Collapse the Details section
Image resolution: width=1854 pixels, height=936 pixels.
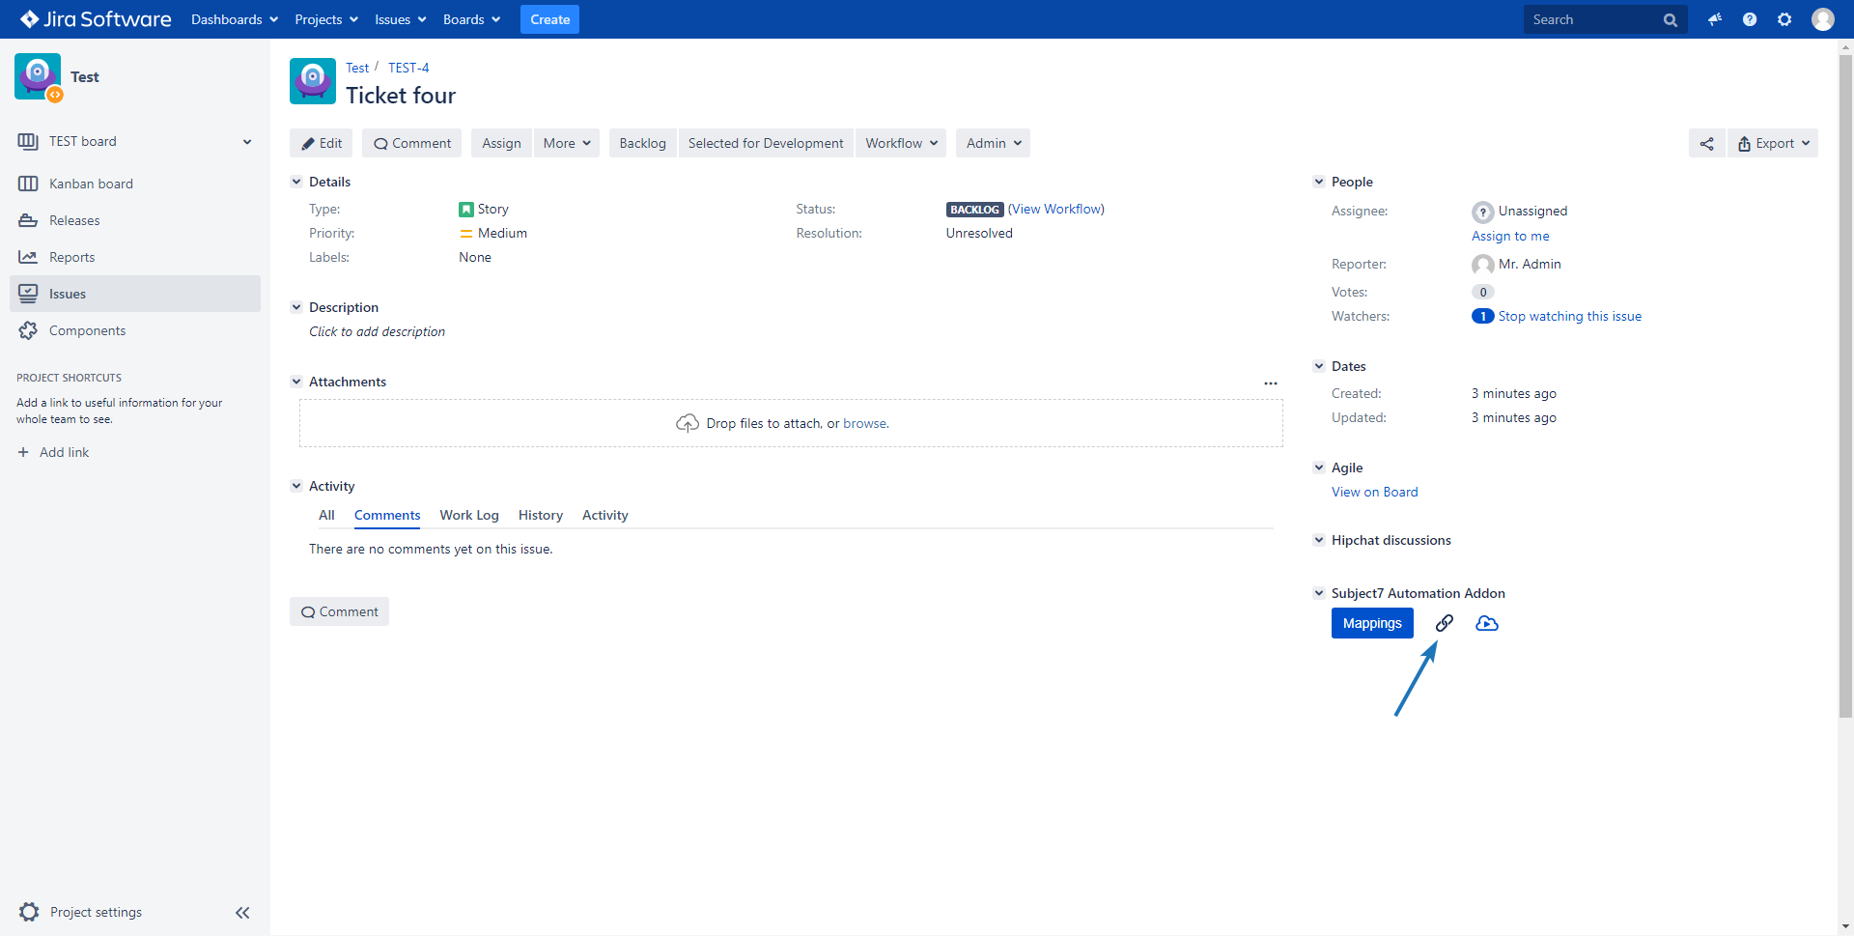point(296,182)
